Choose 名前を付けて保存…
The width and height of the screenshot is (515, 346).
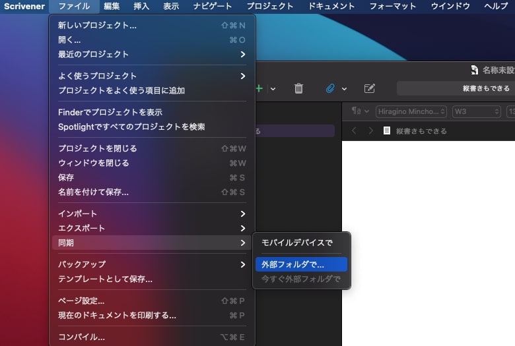click(152, 192)
